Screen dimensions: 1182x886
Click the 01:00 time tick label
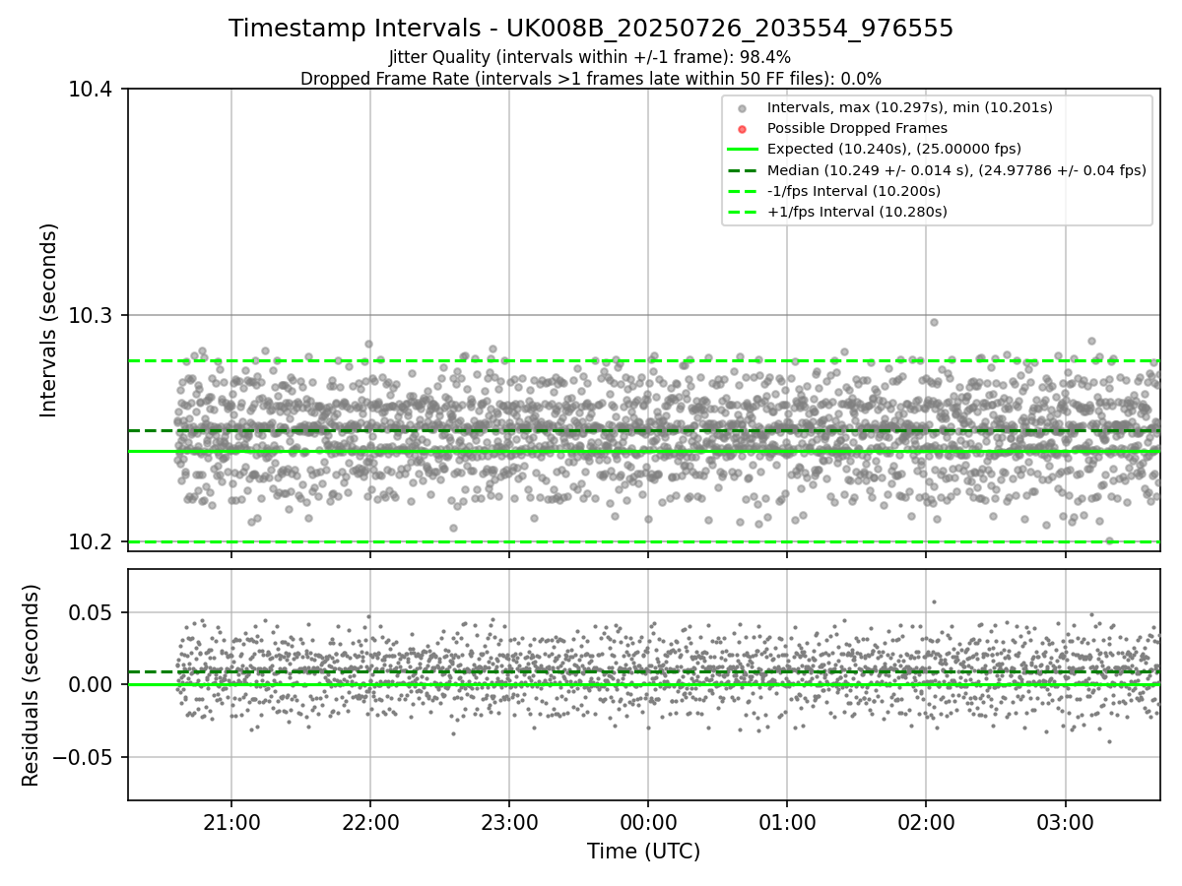pos(787,821)
